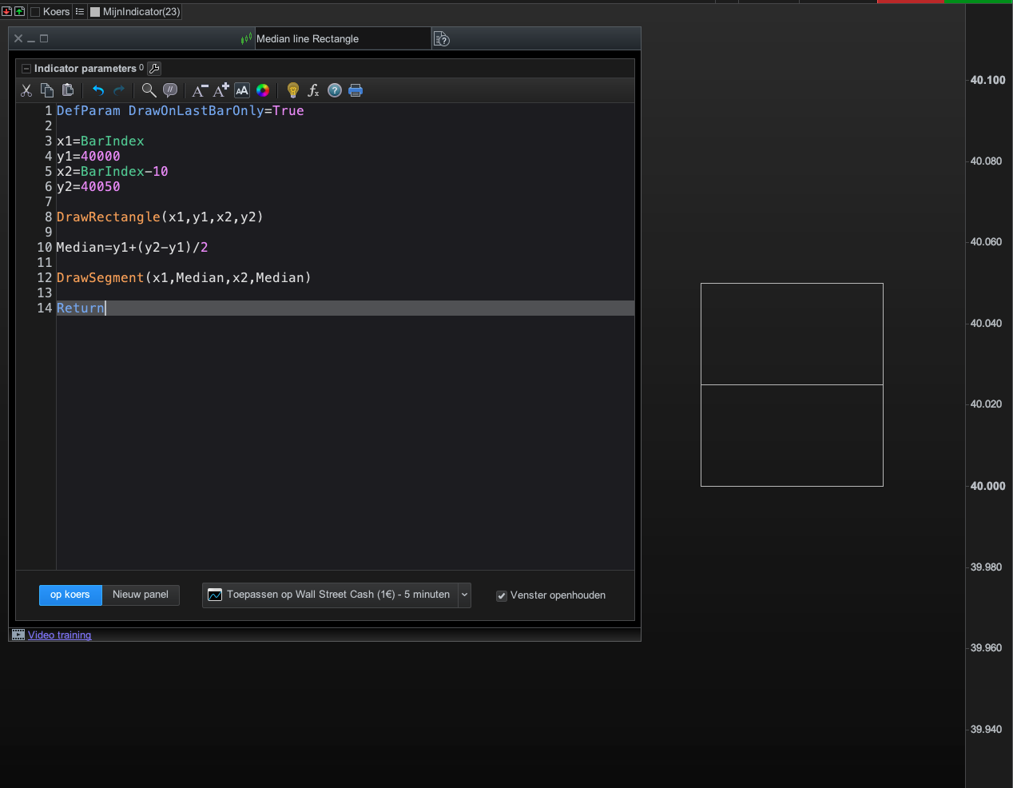Image resolution: width=1013 pixels, height=788 pixels.
Task: Click DrawRectangle in code line 8
Action: (109, 217)
